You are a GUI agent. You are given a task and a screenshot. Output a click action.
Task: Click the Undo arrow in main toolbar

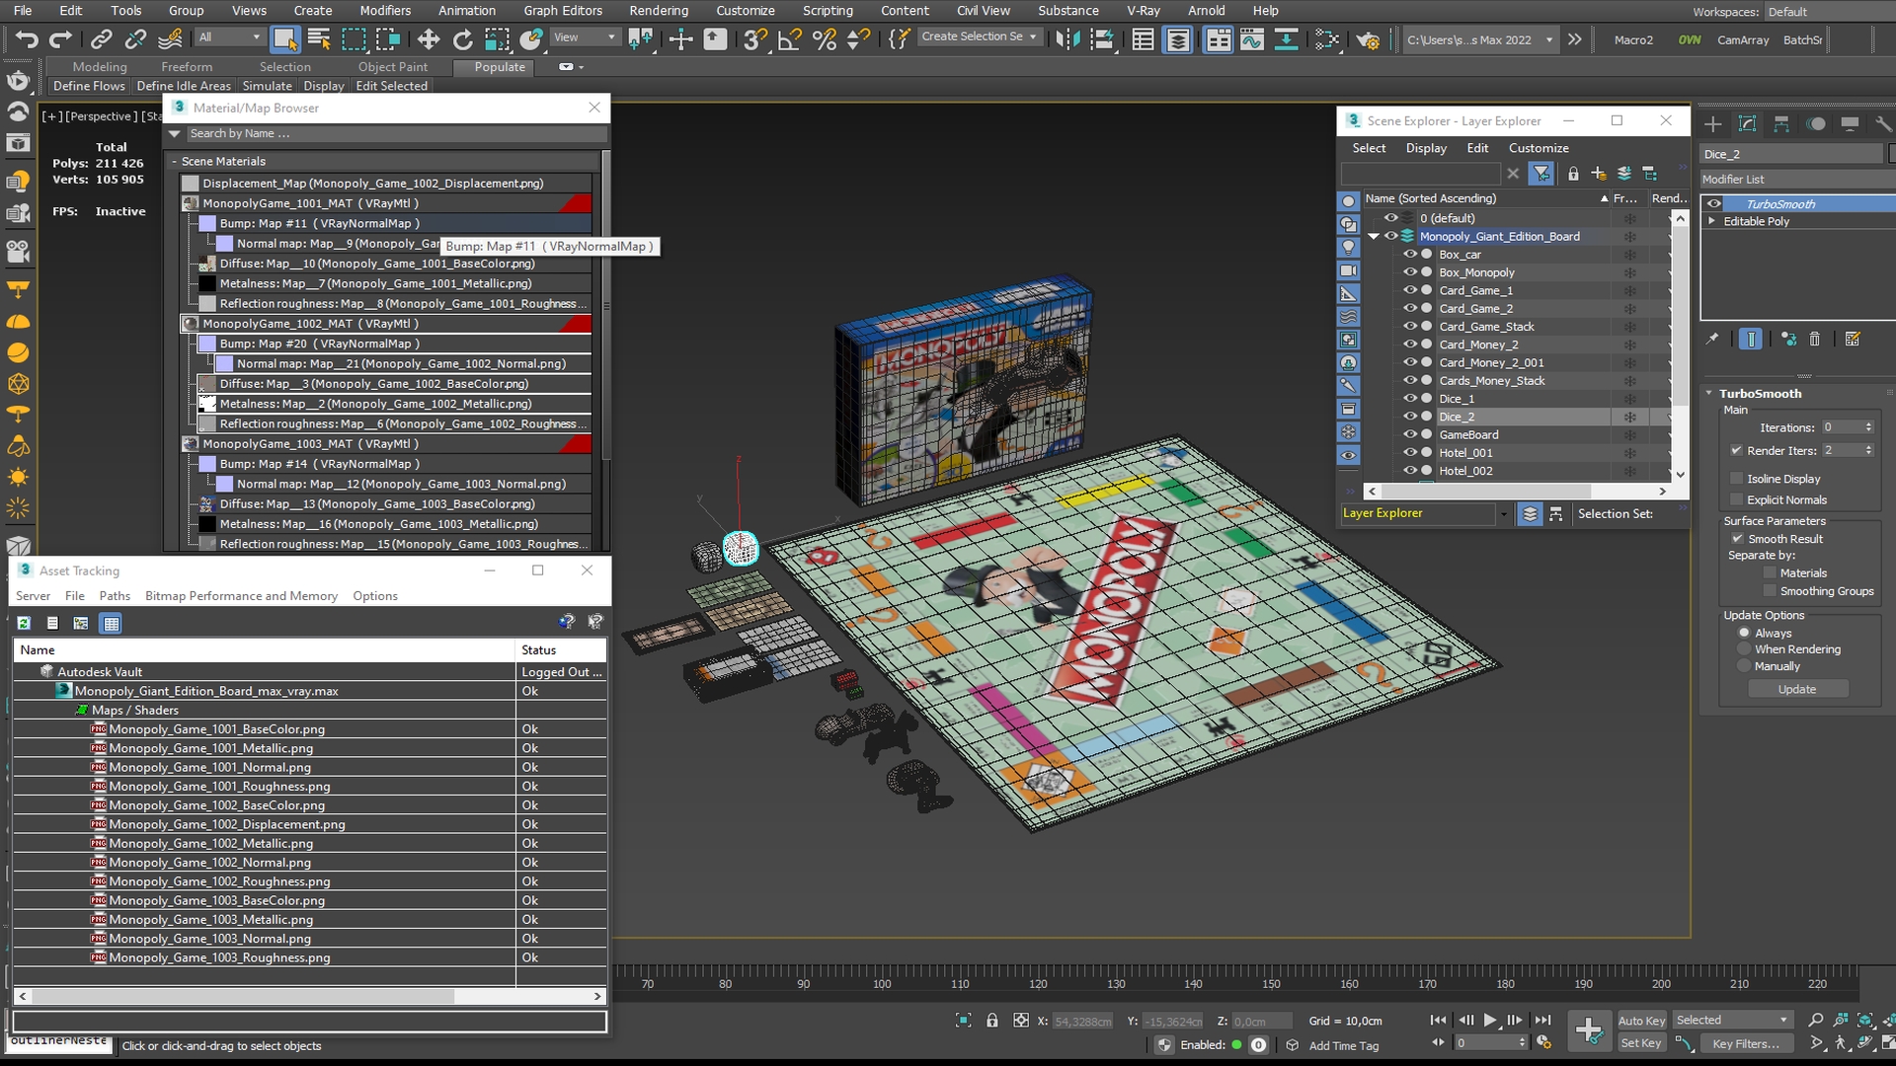pyautogui.click(x=27, y=39)
